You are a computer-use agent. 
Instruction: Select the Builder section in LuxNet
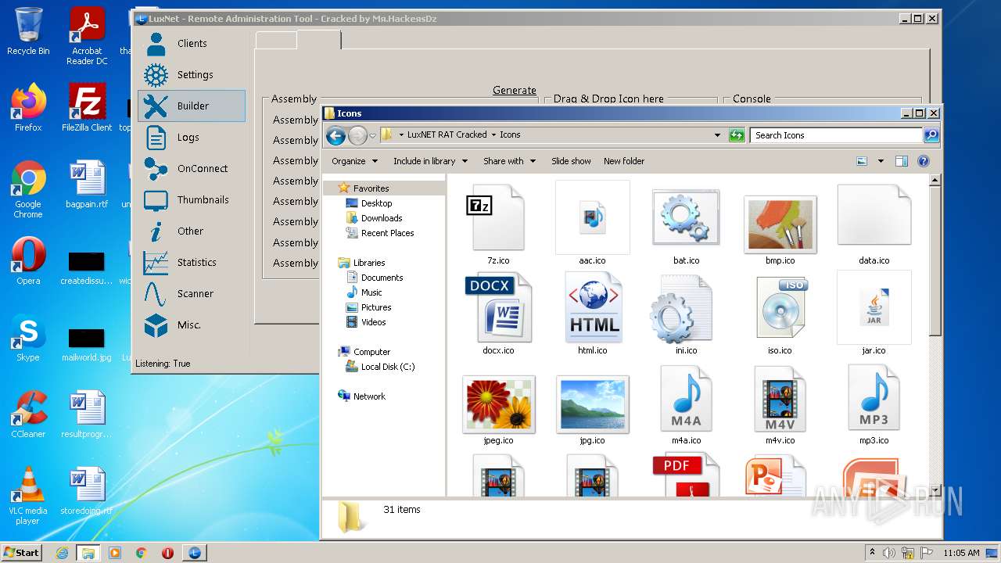tap(192, 106)
